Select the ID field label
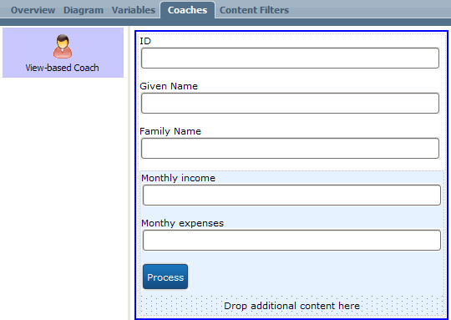This screenshot has width=451, height=320. [x=145, y=41]
